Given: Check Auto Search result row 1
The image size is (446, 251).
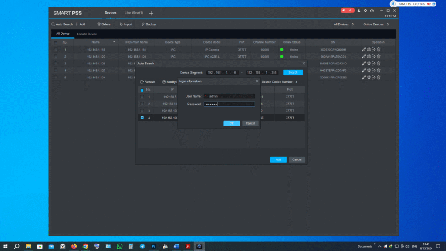Looking at the screenshot, I should [x=142, y=97].
